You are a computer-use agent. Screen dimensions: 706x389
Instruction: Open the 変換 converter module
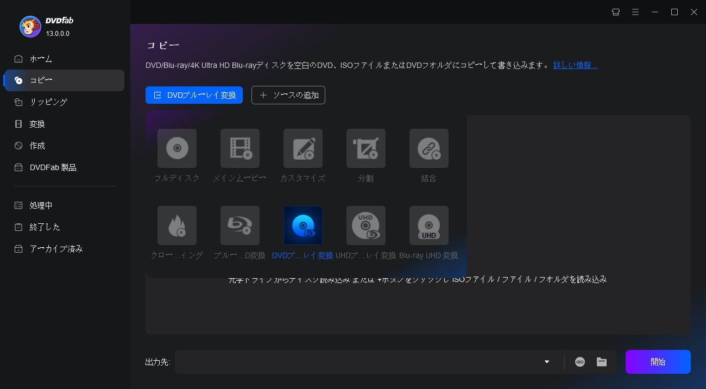click(65, 124)
